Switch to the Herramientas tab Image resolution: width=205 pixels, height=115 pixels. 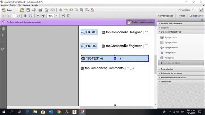165,16
